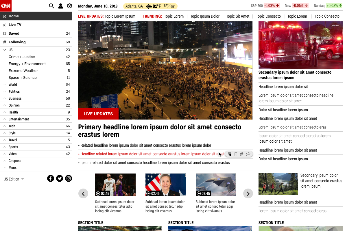Open trending Topic Sit Amet

click(238, 16)
